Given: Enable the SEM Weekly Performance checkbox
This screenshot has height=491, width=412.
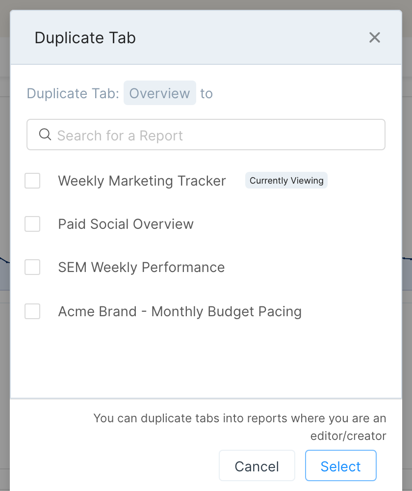Looking at the screenshot, I should pyautogui.click(x=32, y=267).
